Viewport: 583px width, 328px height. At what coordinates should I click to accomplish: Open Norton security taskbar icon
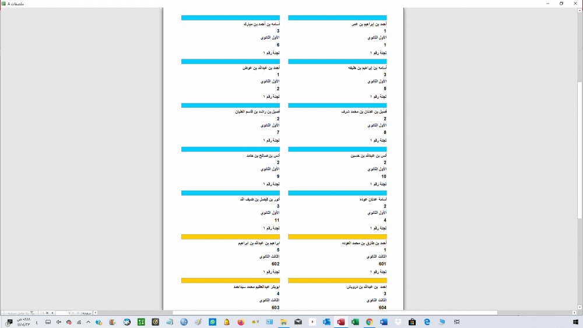tap(156, 322)
